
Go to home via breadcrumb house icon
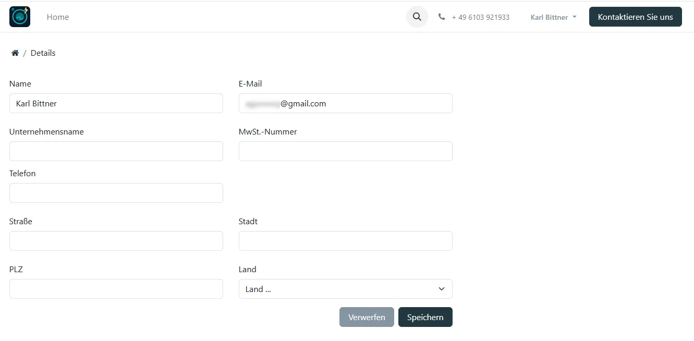coord(15,53)
